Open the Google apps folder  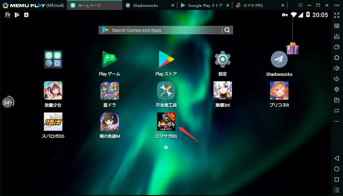point(53,60)
